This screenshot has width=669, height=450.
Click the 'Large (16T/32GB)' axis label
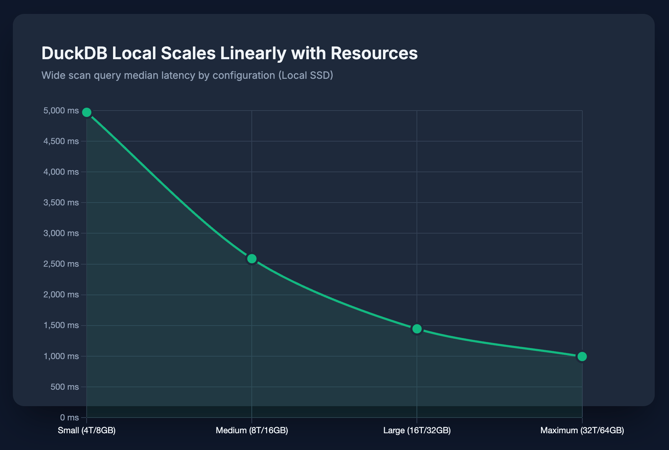pyautogui.click(x=417, y=430)
